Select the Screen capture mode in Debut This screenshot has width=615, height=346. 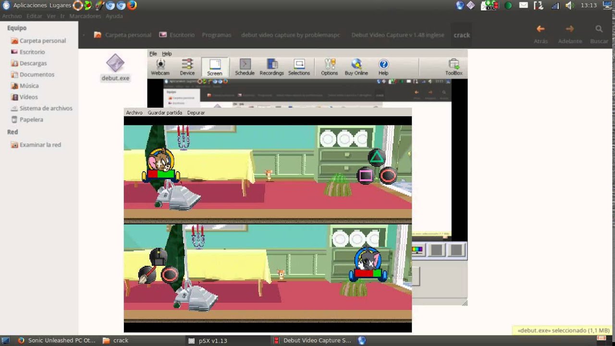point(214,67)
